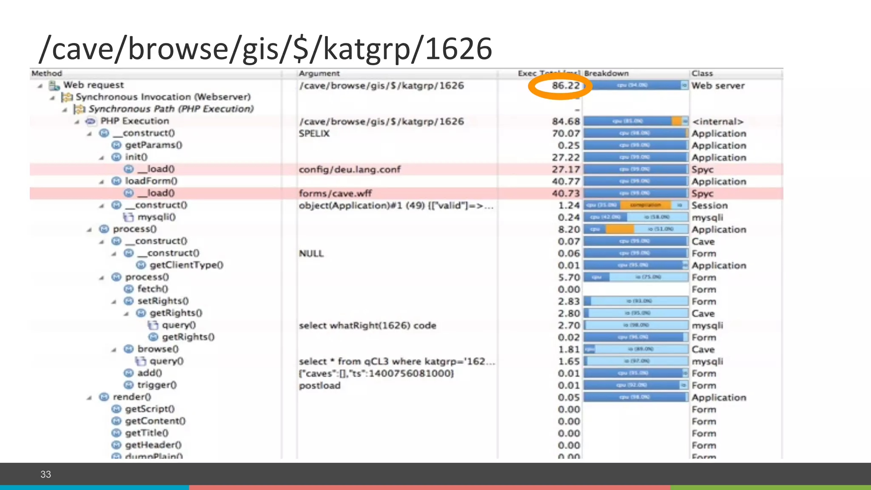Click the PHP Execution node icon
The width and height of the screenshot is (871, 490).
coord(91,121)
